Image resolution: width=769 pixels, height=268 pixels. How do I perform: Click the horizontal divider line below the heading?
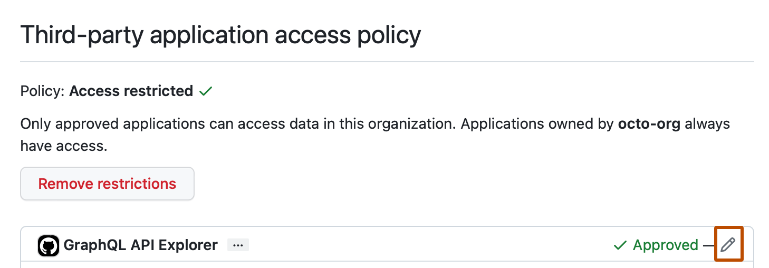tap(387, 62)
